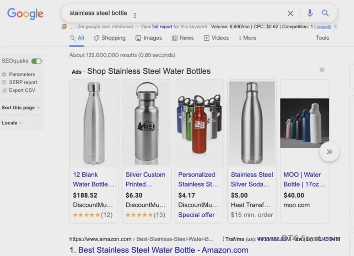Show more shopping ads with the arrow
354x256 pixels.
click(x=329, y=152)
